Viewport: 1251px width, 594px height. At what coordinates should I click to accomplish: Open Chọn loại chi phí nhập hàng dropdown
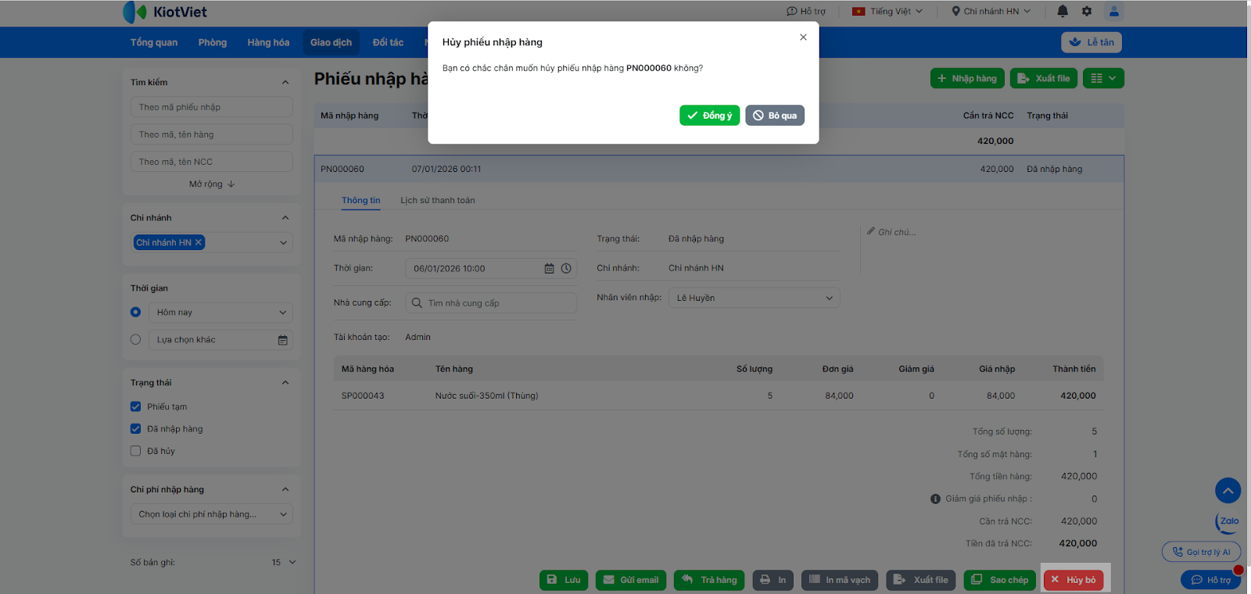click(x=212, y=514)
